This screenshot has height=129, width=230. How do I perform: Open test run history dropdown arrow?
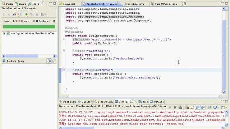point(46,14)
